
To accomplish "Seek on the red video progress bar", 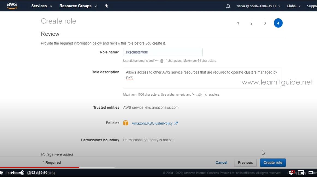I will pos(40,167).
